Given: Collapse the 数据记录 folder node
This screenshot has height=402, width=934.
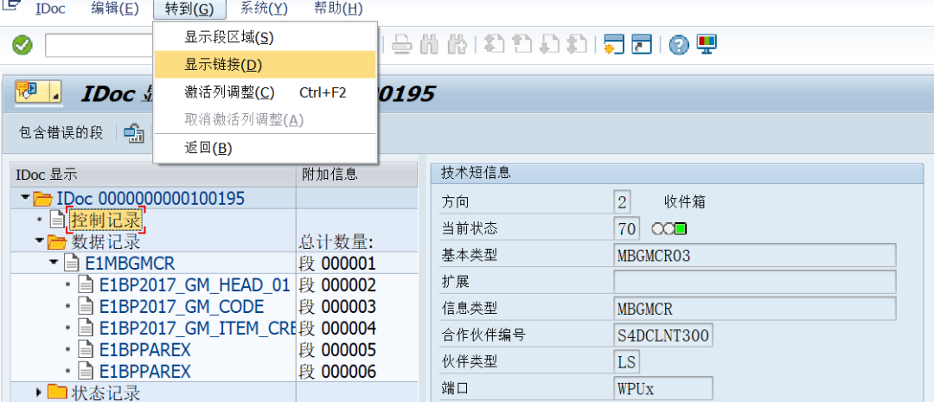Looking at the screenshot, I should tap(39, 241).
